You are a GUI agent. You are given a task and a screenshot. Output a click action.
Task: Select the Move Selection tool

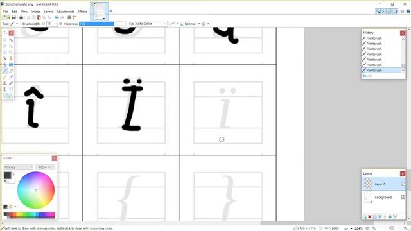tap(11, 46)
